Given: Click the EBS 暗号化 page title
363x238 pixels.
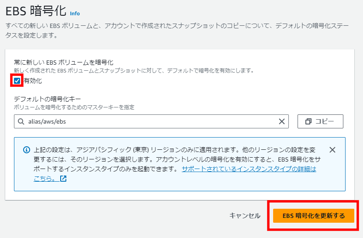Looking at the screenshot, I should [36, 11].
